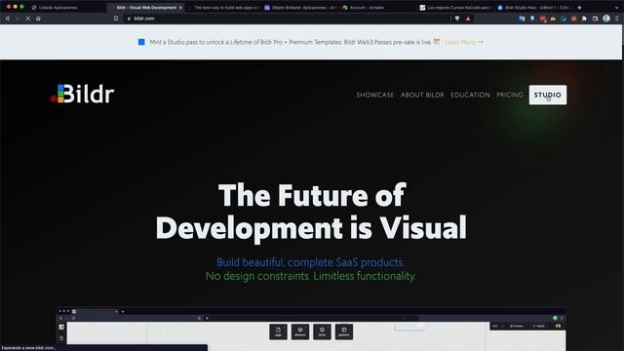Close the Bildr Visual Web Development tab
Image resolution: width=624 pixels, height=351 pixels.
[180, 8]
